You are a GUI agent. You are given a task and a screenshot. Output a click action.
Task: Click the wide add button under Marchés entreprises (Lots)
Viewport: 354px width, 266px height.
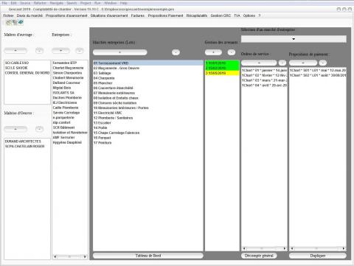point(120,52)
